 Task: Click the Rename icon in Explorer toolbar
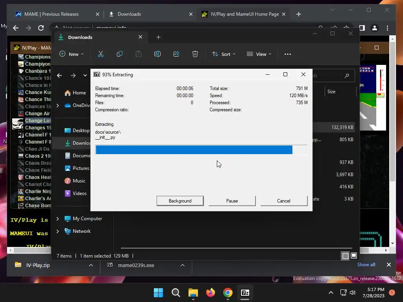click(157, 54)
